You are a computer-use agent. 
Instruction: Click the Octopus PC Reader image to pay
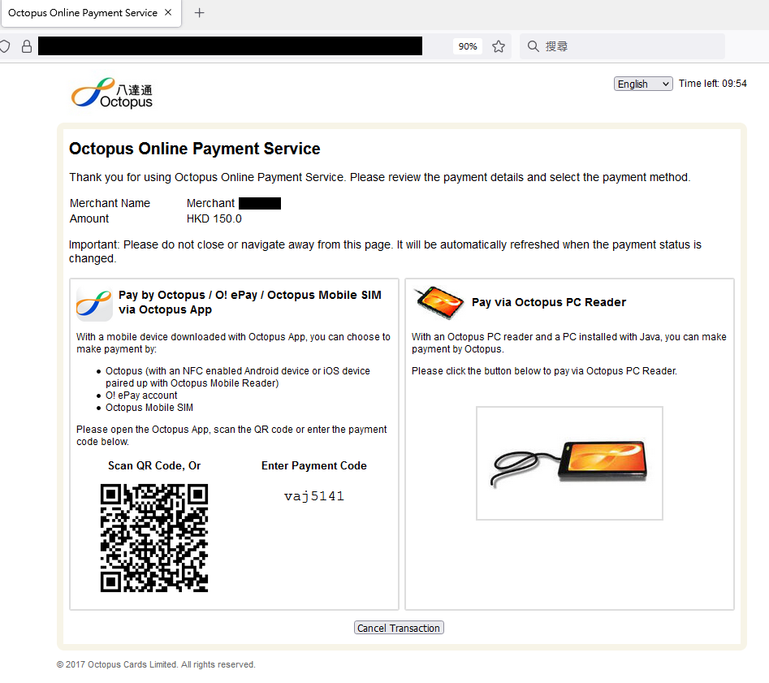click(569, 463)
